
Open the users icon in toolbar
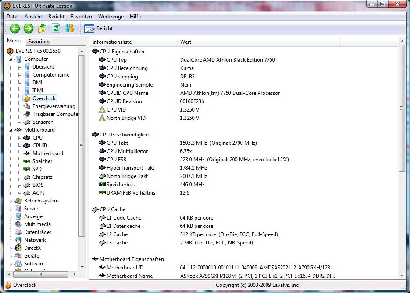70,28
